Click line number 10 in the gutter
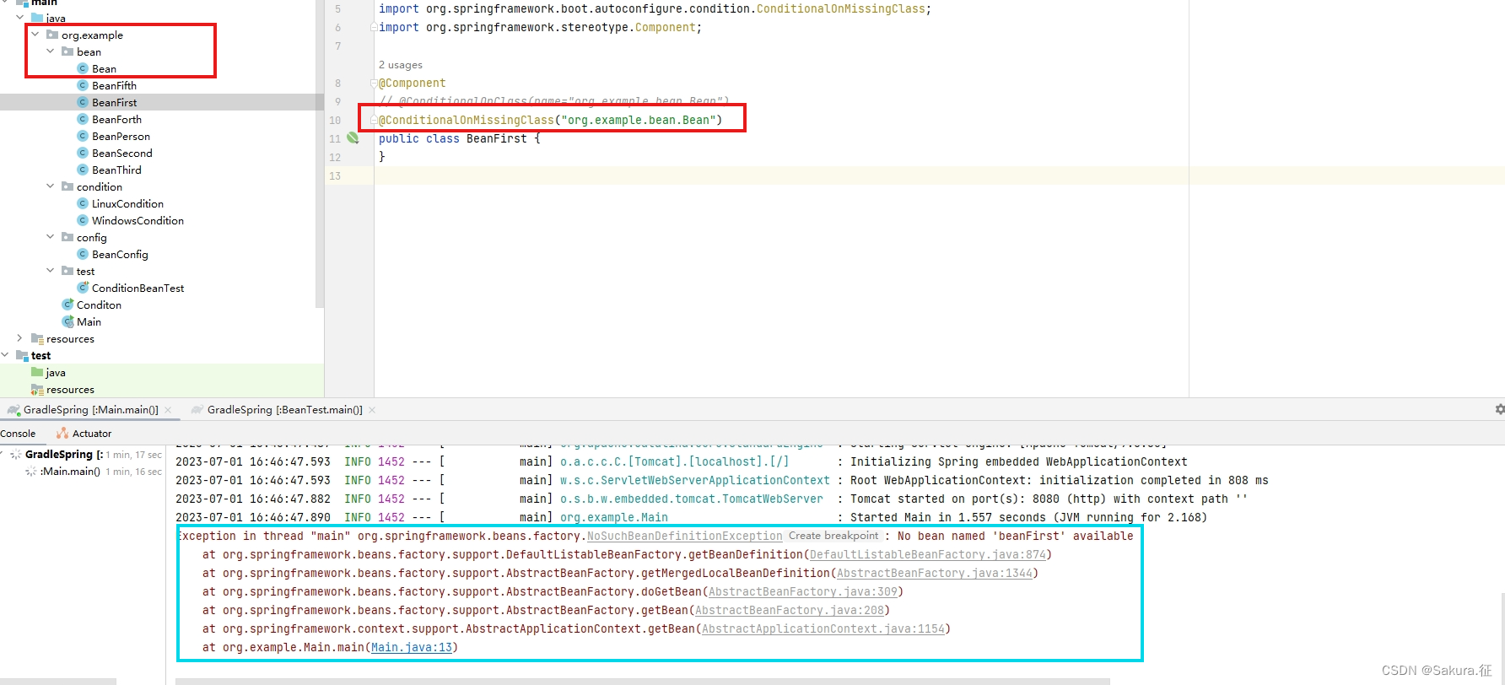Screen dimensions: 1505x685 tap(335, 120)
